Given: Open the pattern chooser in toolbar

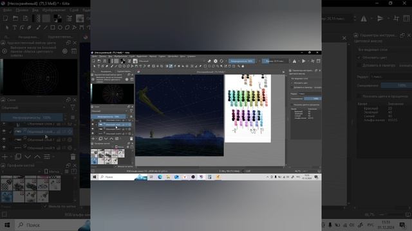Looking at the screenshot, I should pos(117,61).
